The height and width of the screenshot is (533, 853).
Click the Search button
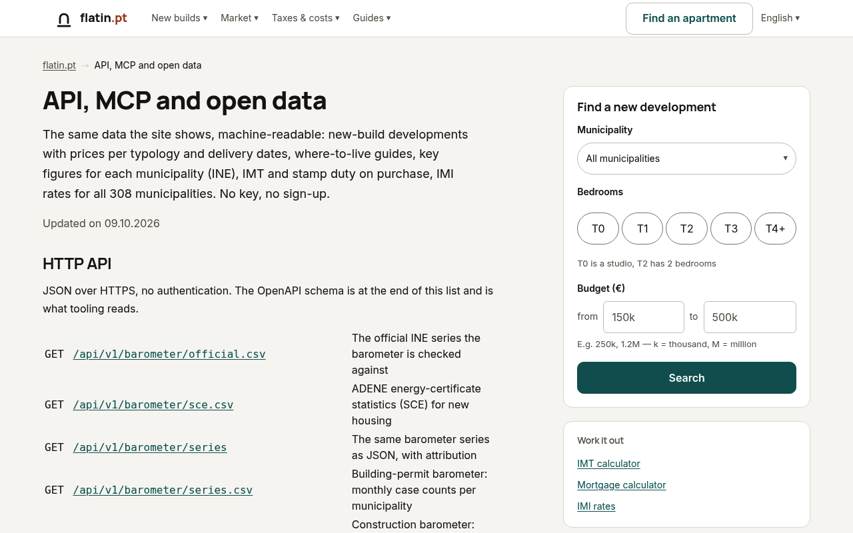tap(686, 378)
